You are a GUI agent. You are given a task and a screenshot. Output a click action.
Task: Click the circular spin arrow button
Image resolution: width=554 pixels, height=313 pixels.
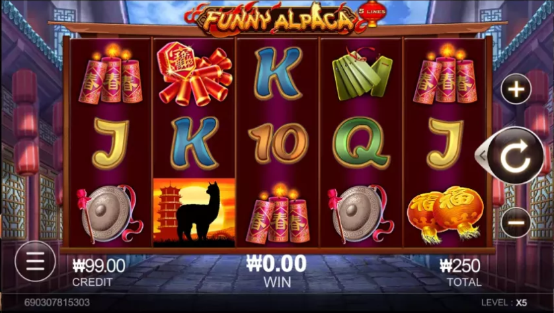(516, 156)
